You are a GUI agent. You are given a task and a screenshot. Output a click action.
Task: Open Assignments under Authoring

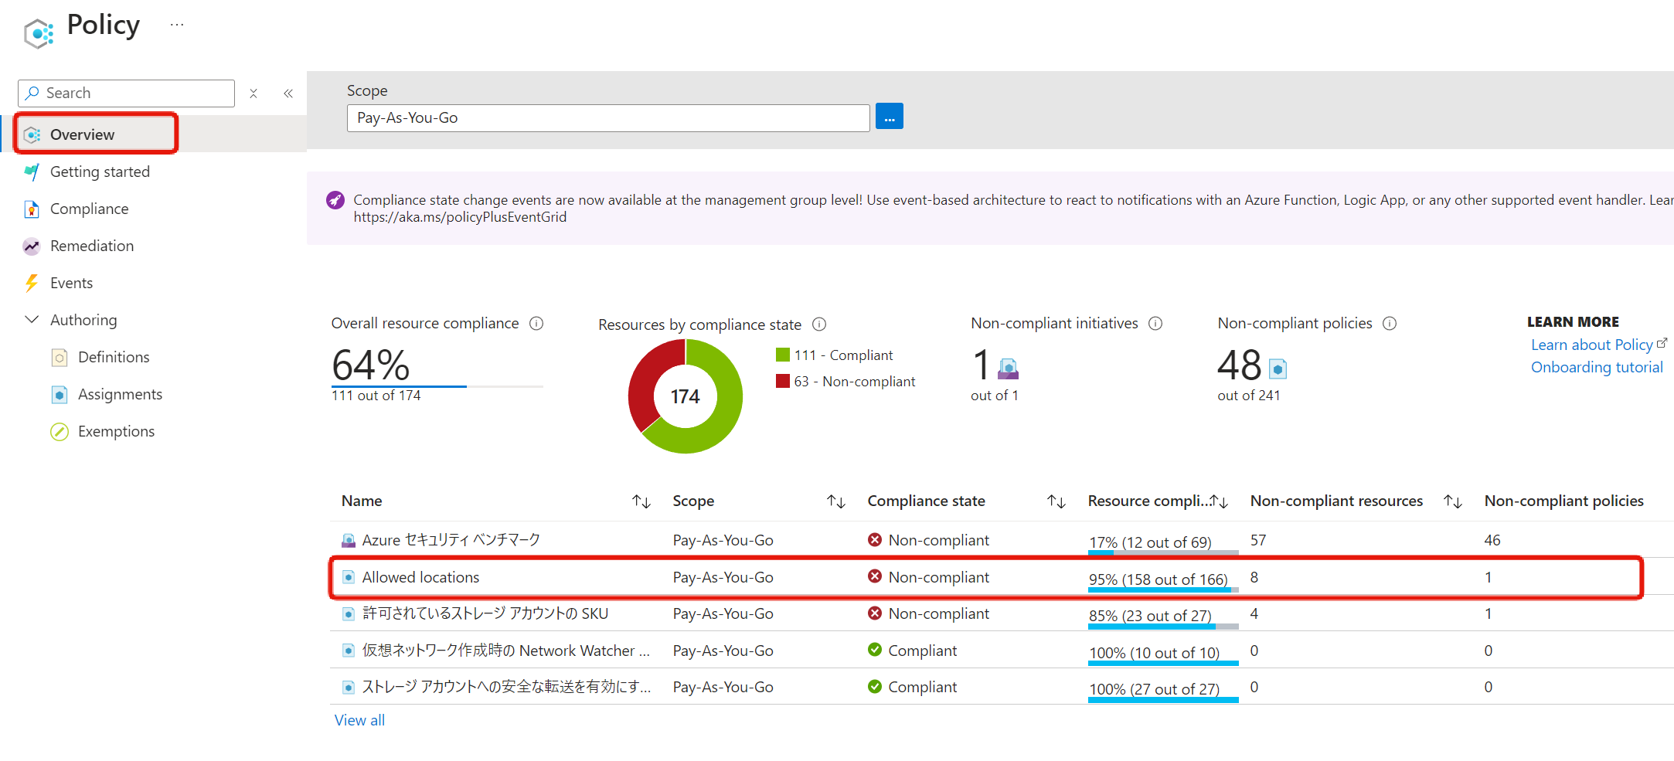pyautogui.click(x=120, y=394)
